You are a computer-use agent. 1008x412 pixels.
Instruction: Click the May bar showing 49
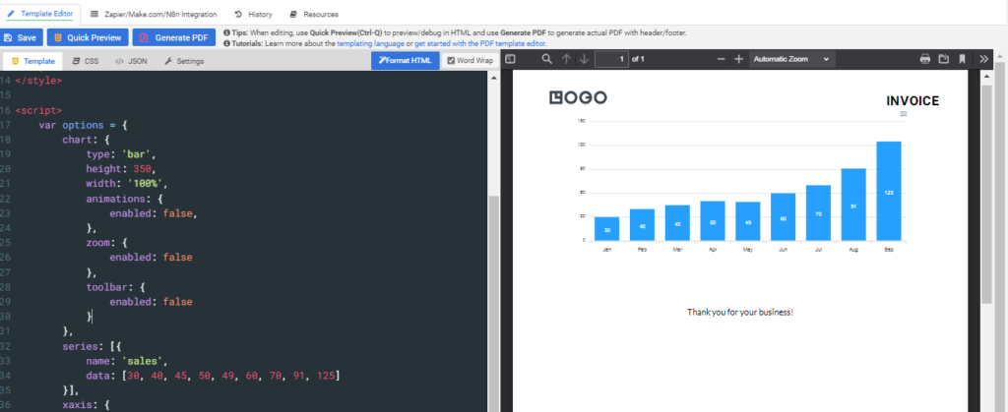pos(748,221)
